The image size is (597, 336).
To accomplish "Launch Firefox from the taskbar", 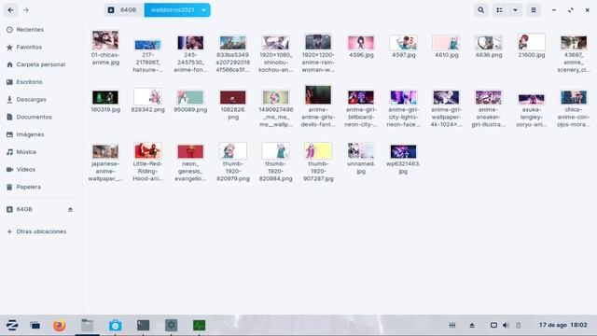I will point(60,326).
